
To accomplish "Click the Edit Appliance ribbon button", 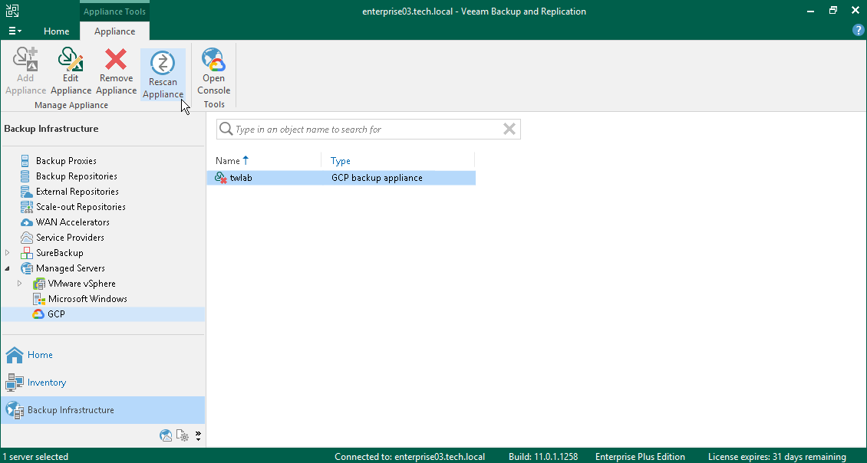I will point(71,72).
